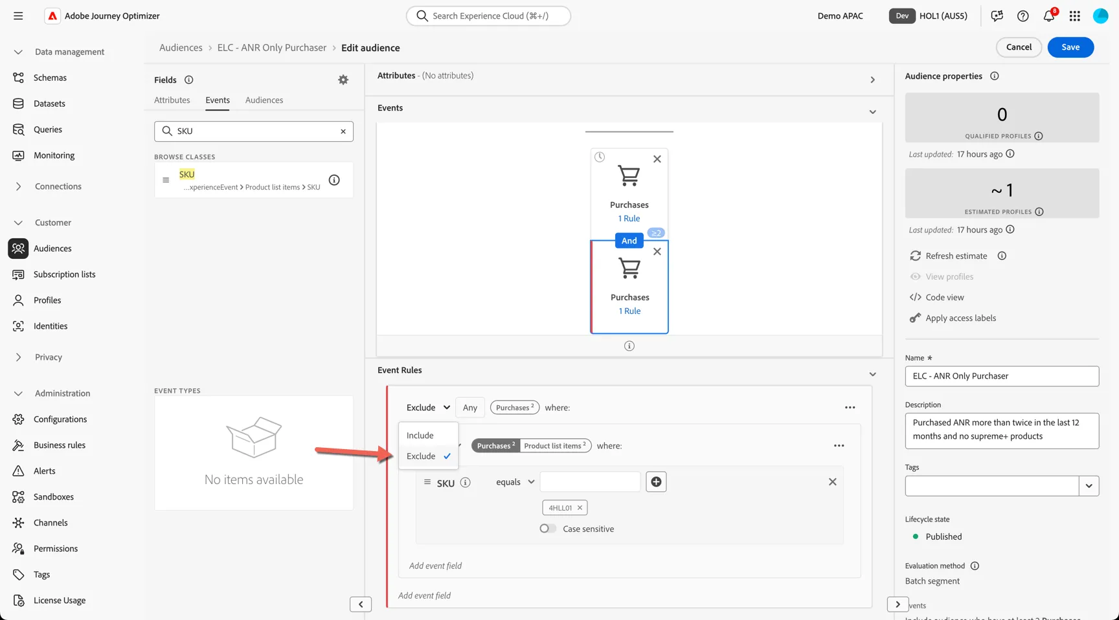Open the app switcher grid icon
Viewport: 1119px width, 620px height.
click(x=1074, y=16)
